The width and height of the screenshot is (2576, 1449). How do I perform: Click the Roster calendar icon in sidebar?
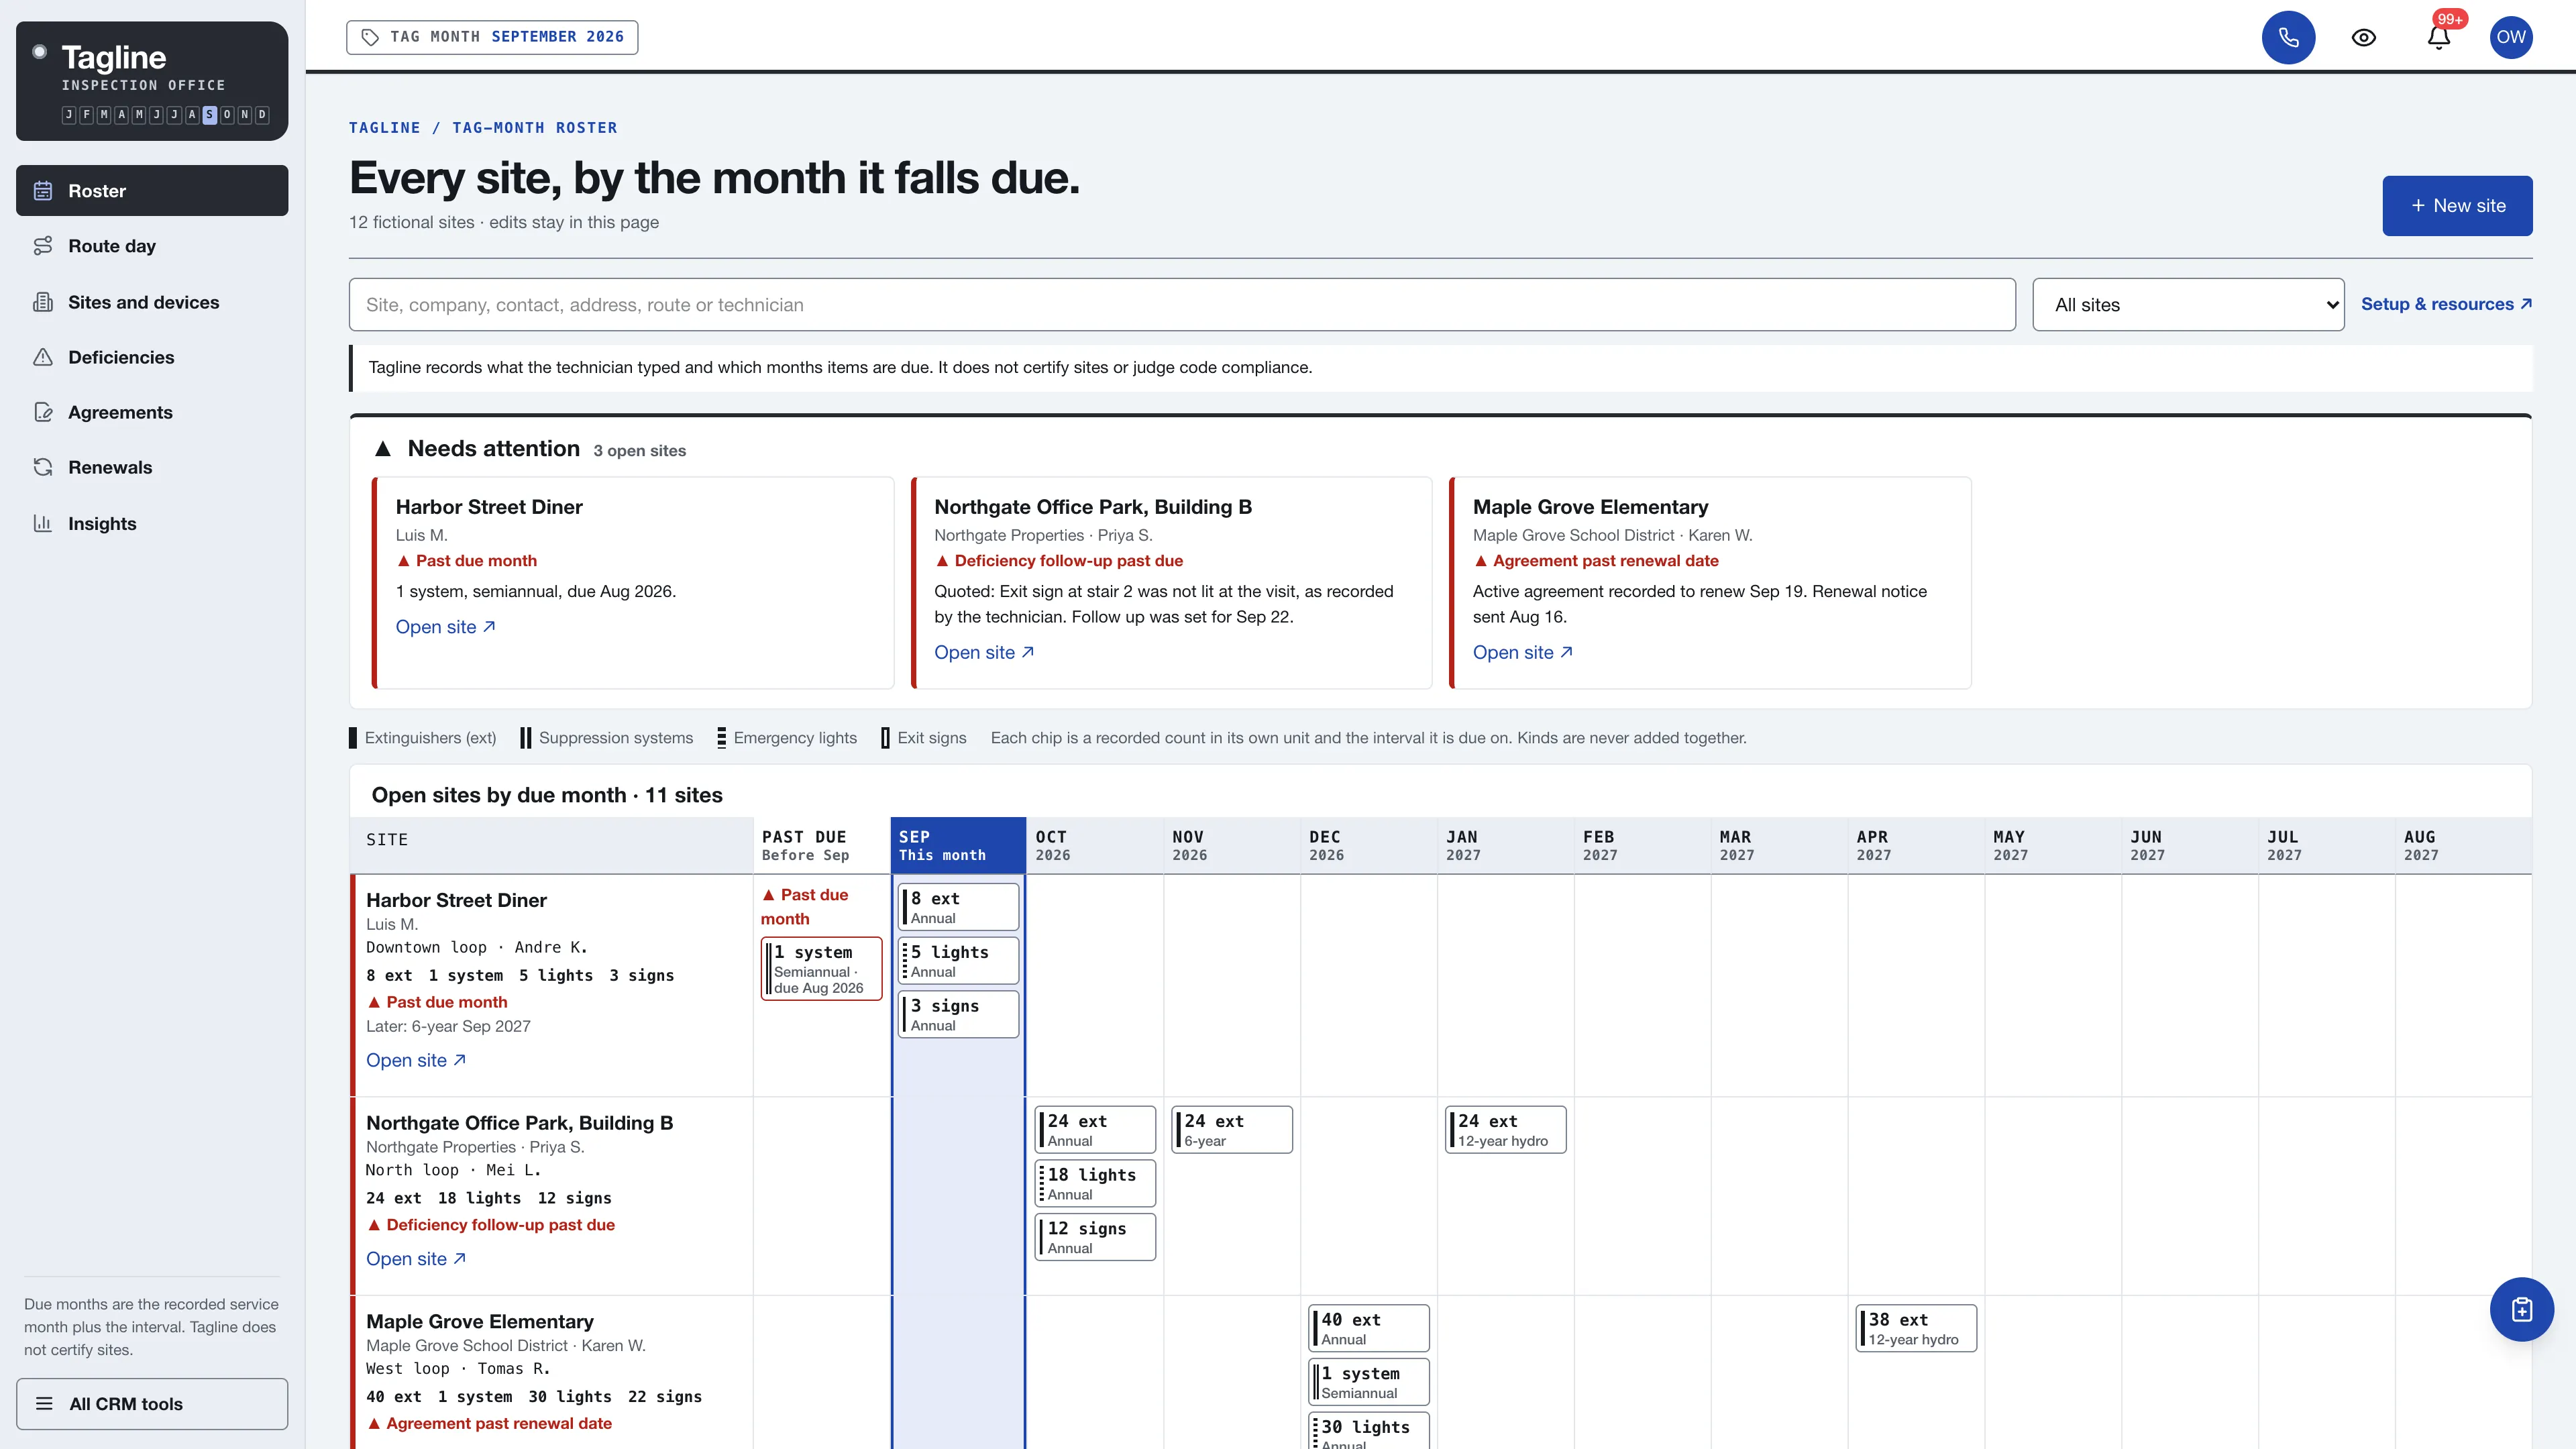pyautogui.click(x=43, y=190)
